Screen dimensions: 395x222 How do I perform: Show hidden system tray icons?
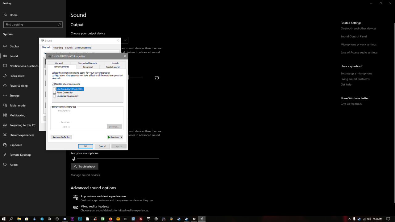tap(349, 219)
